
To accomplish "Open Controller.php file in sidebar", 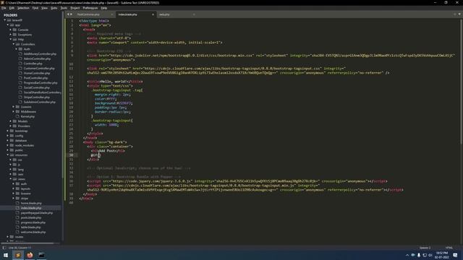I will 33,64.
